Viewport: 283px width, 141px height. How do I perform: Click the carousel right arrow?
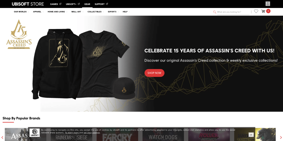[281, 138]
